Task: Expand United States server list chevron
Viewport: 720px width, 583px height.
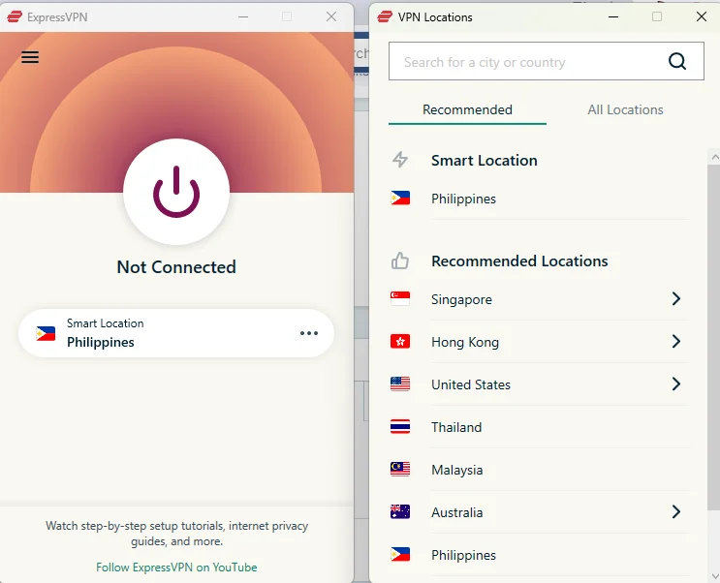Action: point(676,384)
